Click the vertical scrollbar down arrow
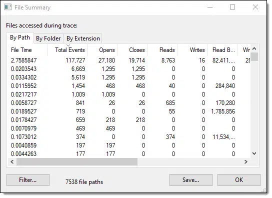The image size is (272, 198). 254,153
